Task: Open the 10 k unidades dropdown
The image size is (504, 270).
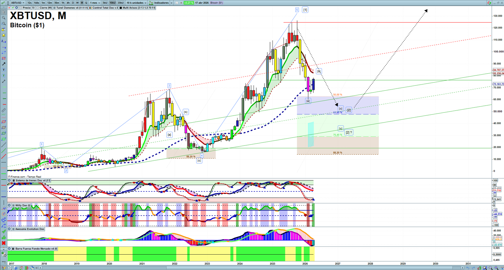Action: tap(136, 3)
